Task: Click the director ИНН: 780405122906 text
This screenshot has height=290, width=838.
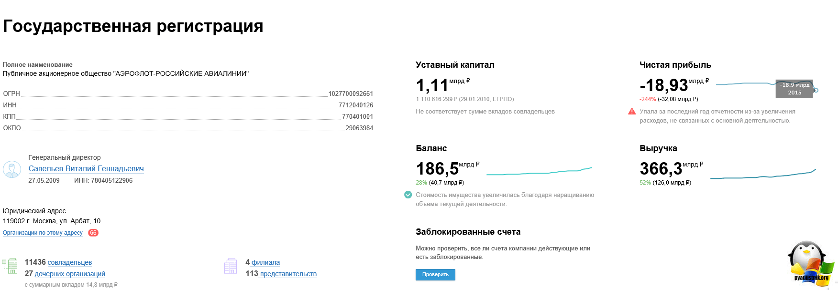Action: (103, 181)
